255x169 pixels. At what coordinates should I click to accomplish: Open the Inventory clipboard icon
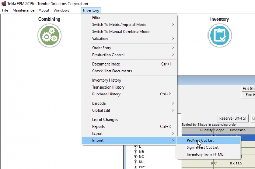(220, 36)
